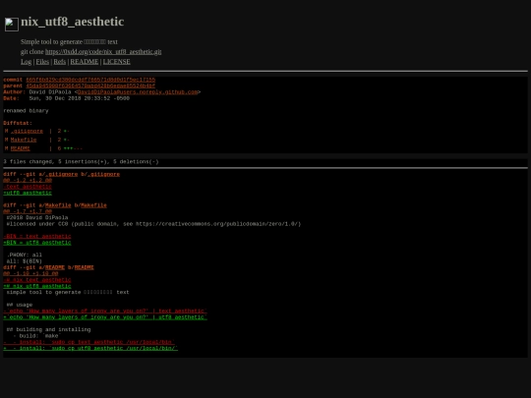Click the repository logo image
This screenshot has width=531, height=398.
click(12, 25)
